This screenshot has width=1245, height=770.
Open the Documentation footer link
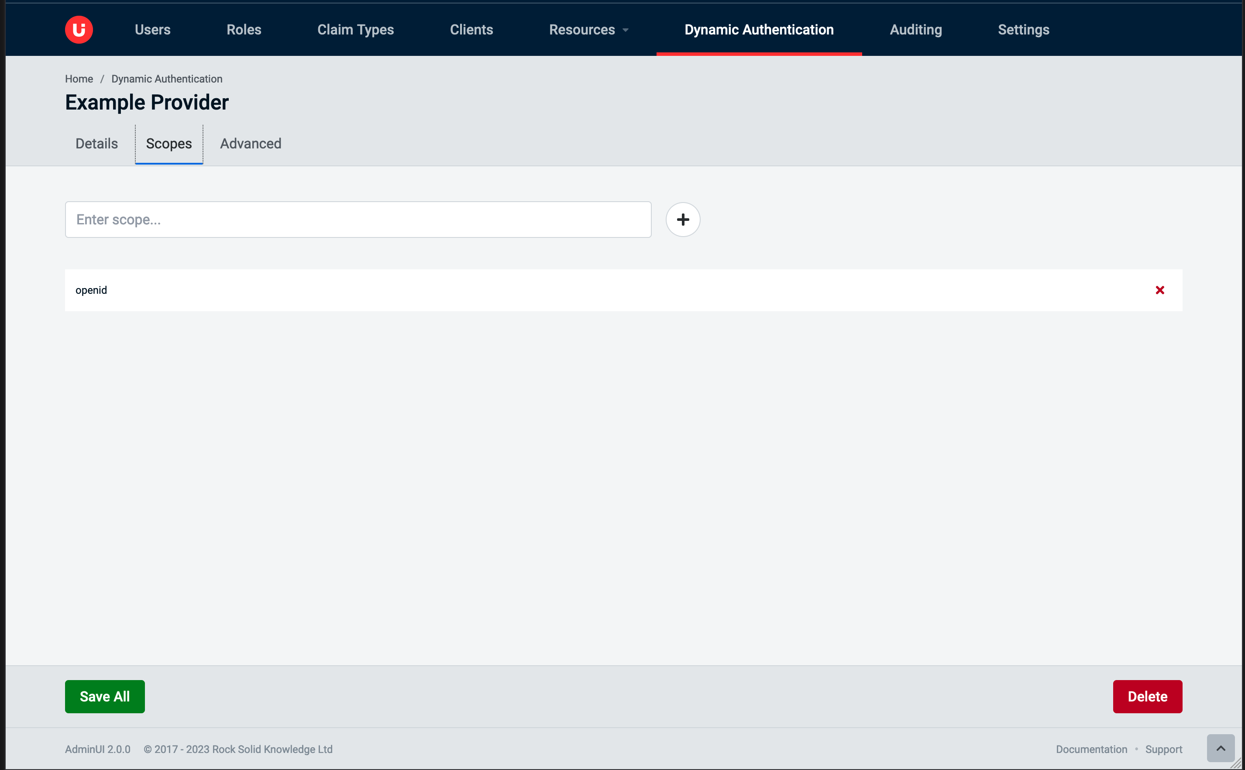[x=1091, y=749]
